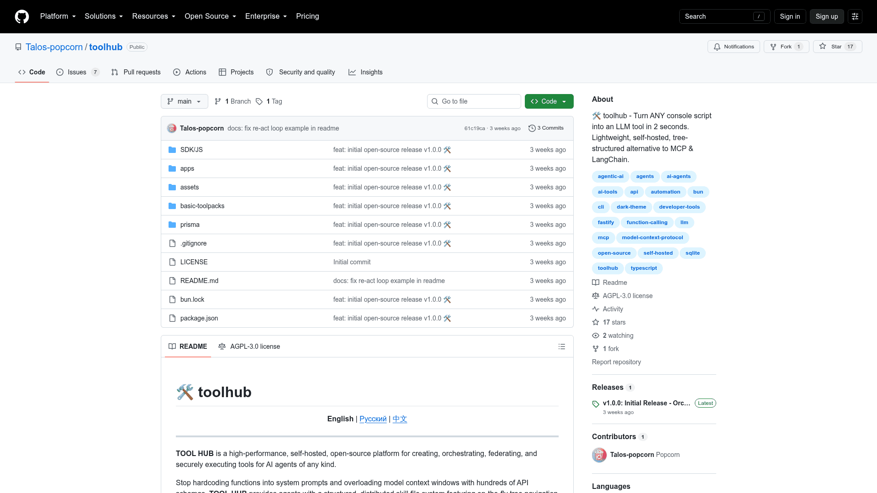Open the Pull requests tab
This screenshot has height=493, width=877.
tap(136, 72)
